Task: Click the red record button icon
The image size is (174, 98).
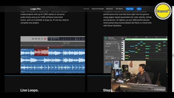Action: (45, 39)
